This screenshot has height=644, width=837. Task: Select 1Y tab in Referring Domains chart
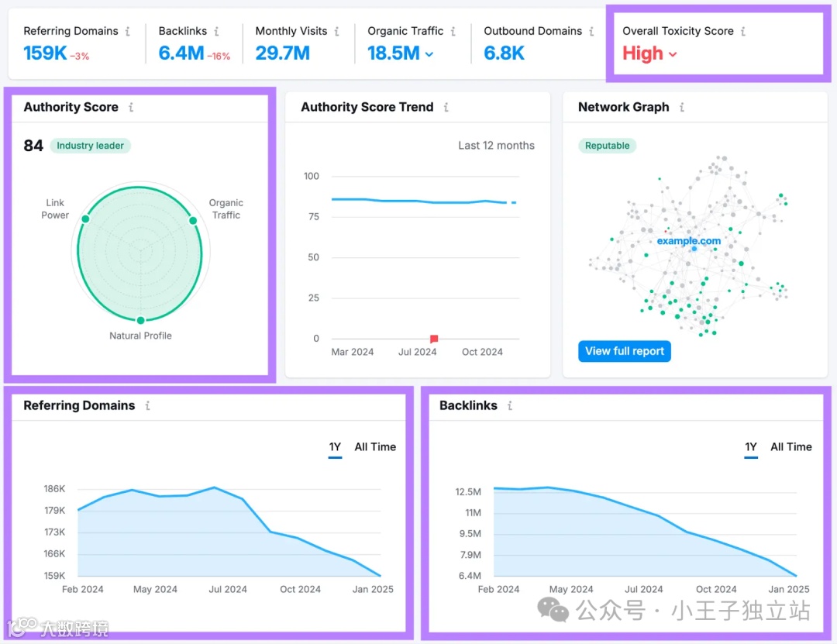pos(335,447)
